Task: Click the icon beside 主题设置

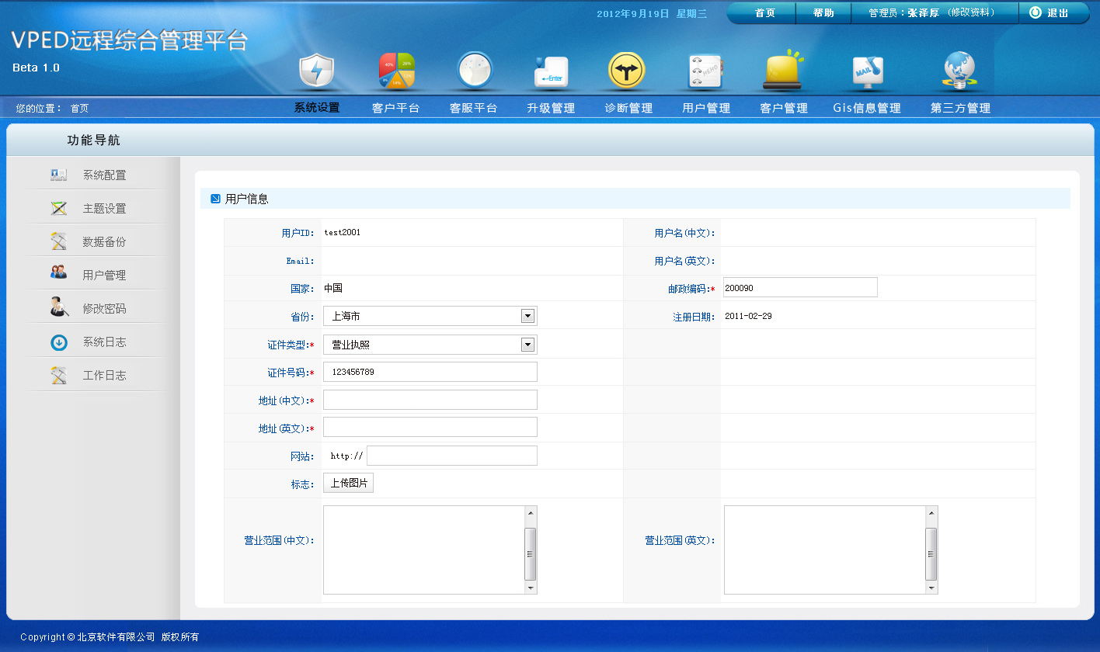Action: coord(58,209)
